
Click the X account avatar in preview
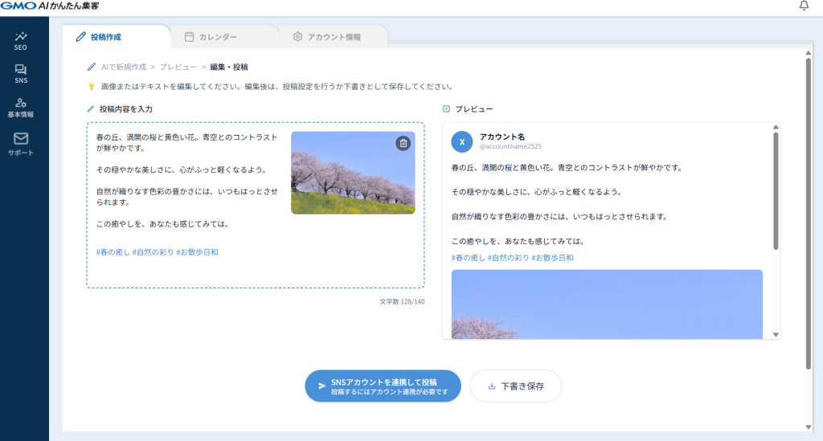pyautogui.click(x=462, y=141)
